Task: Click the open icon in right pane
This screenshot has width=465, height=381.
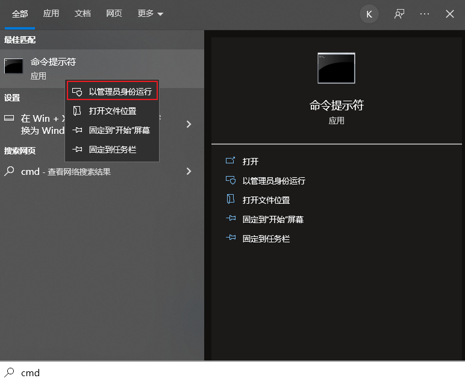Action: (231, 160)
